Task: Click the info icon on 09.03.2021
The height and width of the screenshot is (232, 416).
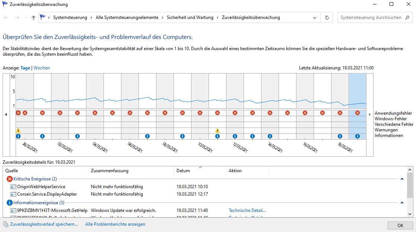Action: 182,136
